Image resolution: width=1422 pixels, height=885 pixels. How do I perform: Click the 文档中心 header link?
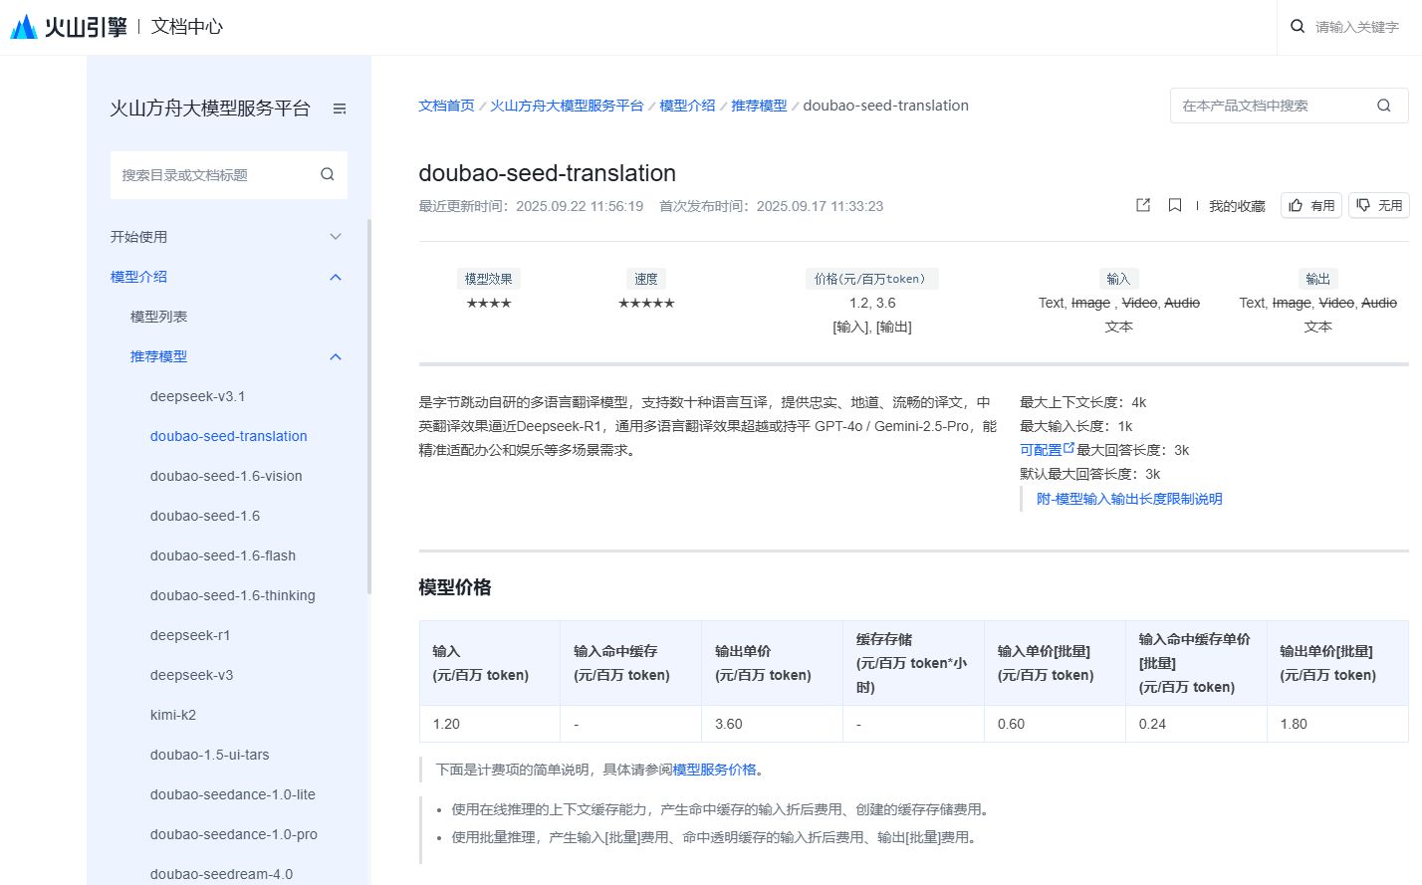[187, 27]
